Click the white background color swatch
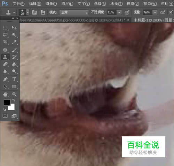The width and height of the screenshot is (174, 166). (x=12, y=108)
